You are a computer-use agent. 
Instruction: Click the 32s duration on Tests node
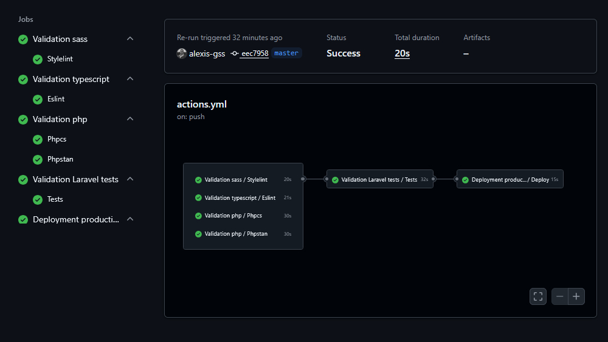(x=424, y=179)
